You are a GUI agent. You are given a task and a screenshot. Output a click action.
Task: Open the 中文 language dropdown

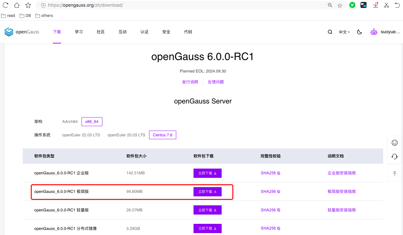click(x=344, y=32)
